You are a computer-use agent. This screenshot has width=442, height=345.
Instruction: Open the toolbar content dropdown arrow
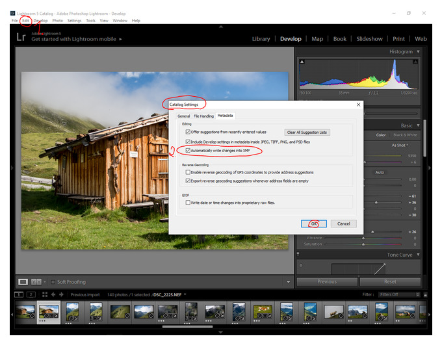coord(288,282)
